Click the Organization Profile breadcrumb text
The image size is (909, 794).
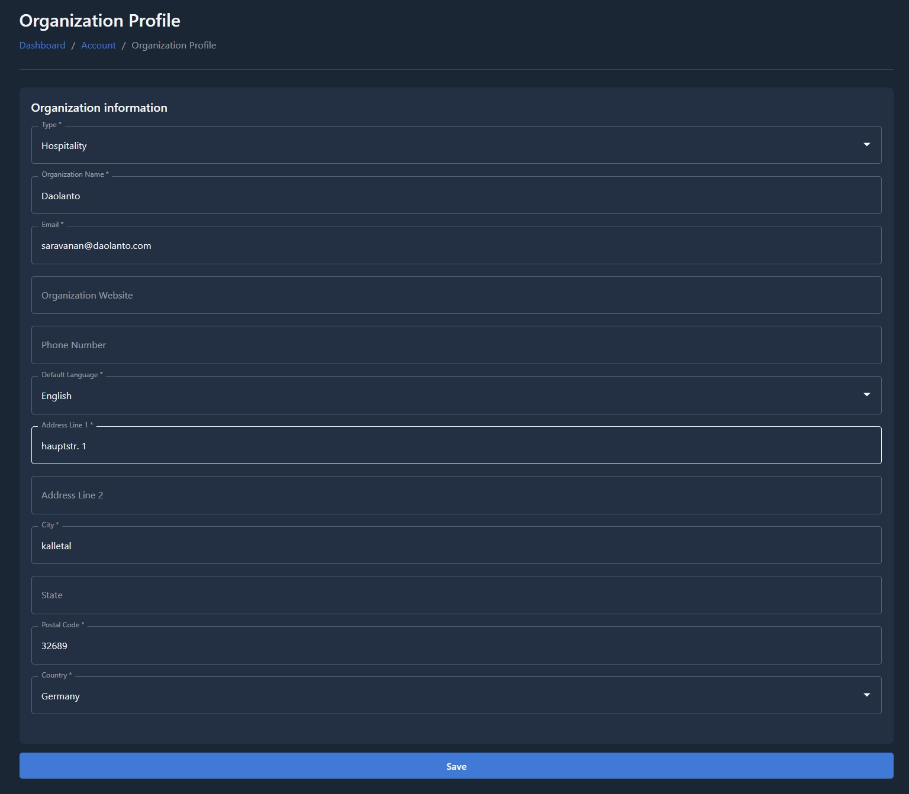(173, 46)
